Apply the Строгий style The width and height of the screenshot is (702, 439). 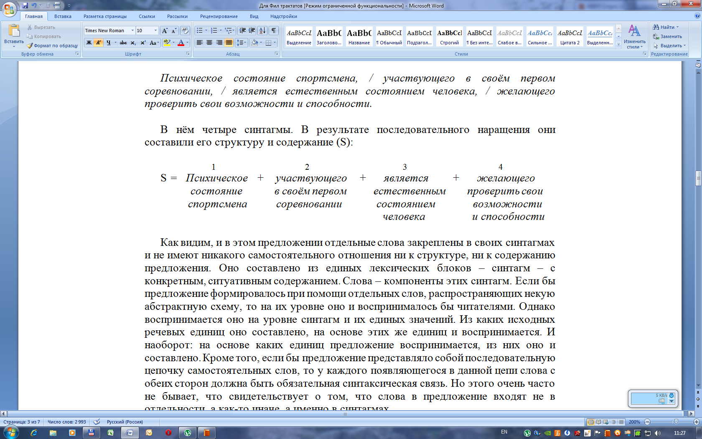[450, 37]
